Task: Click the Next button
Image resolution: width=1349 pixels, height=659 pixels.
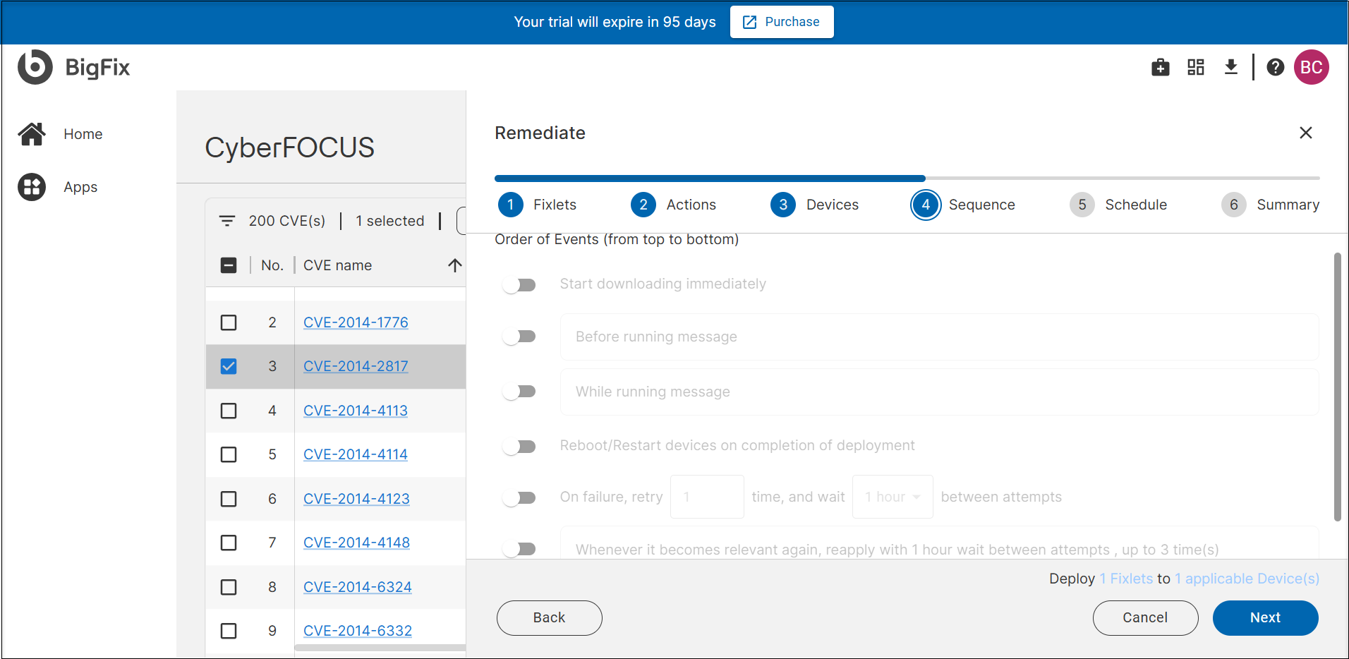Action: (x=1265, y=617)
